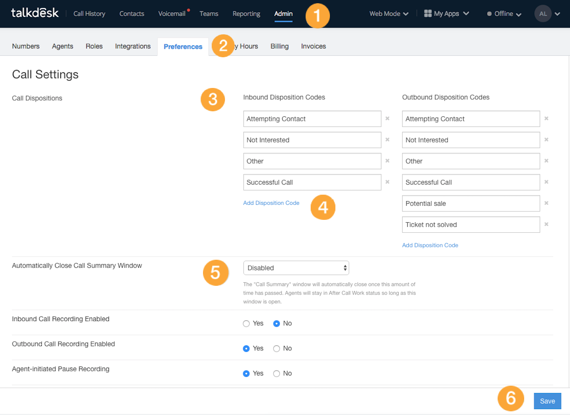This screenshot has width=570, height=415.
Task: Edit inbound Other code field
Action: [x=312, y=161]
